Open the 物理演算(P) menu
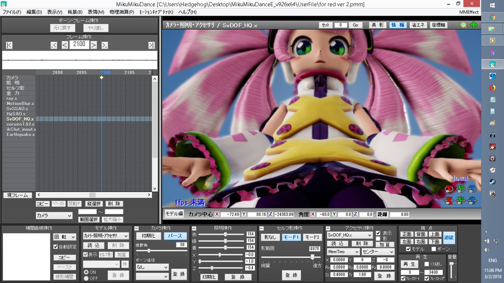The height and width of the screenshot is (283, 504). 122,12
